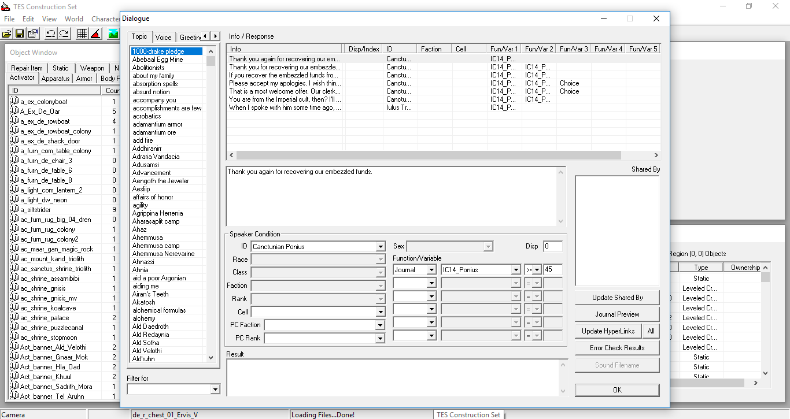
Task: Click the Save plugin toolbar icon
Action: pyautogui.click(x=20, y=34)
